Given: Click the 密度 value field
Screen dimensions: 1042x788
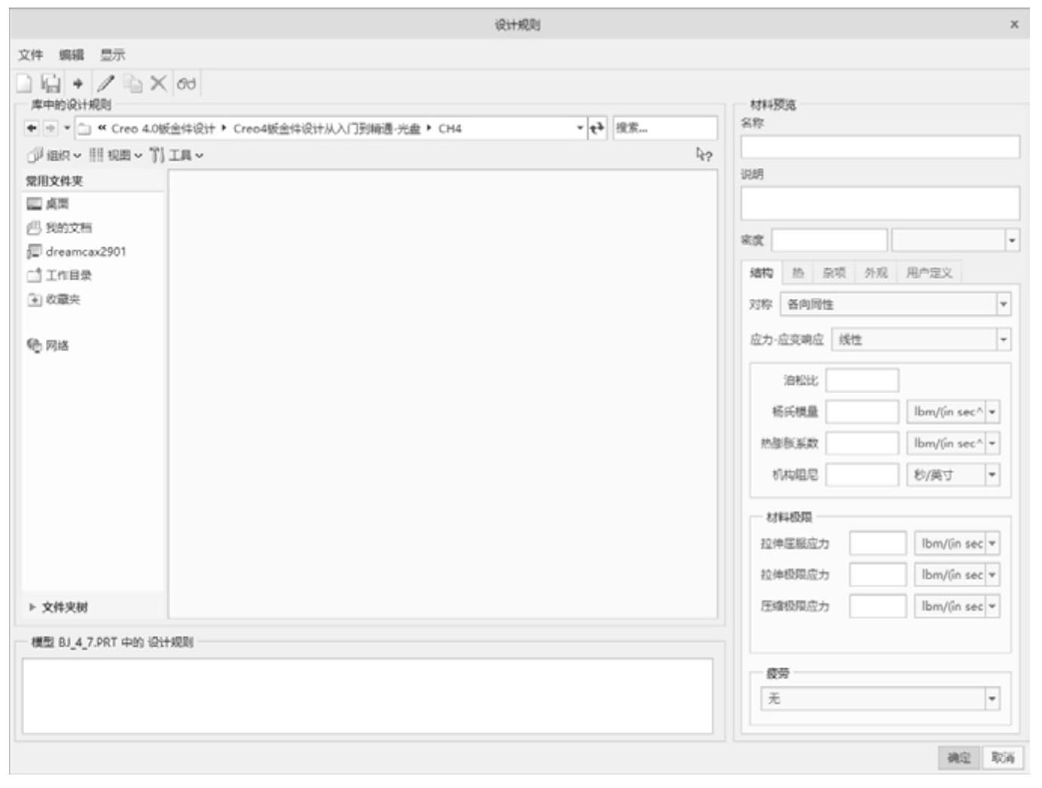Looking at the screenshot, I should pos(830,240).
